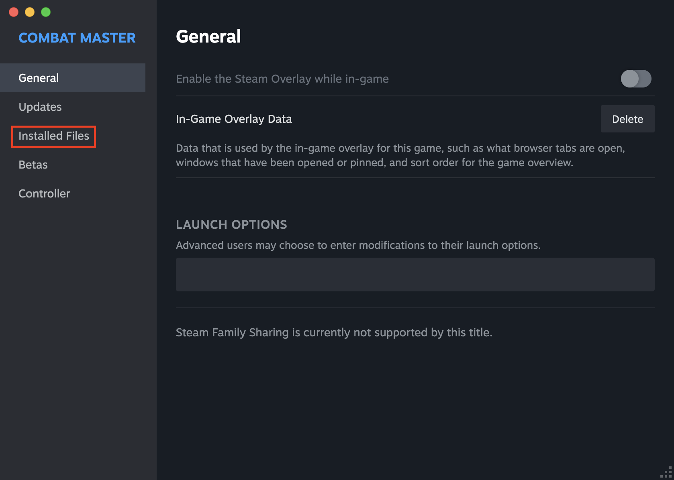Close the window with the red button
This screenshot has width=674, height=480.
coord(14,12)
